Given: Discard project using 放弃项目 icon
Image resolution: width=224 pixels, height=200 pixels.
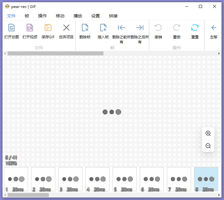Looking at the screenshot, I should [66, 28].
